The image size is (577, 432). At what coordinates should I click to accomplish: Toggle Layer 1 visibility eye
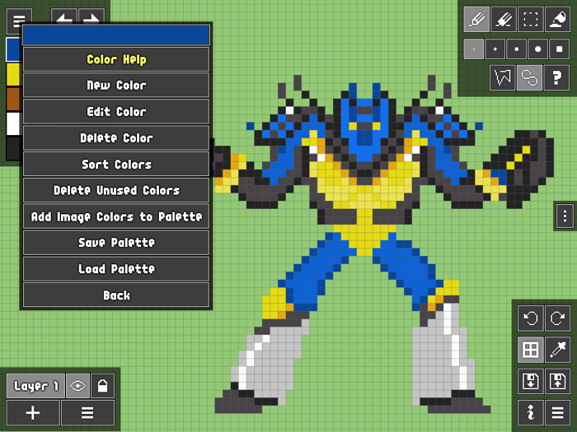click(77, 386)
